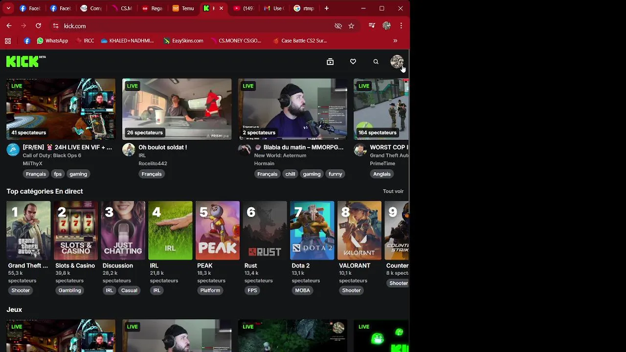Screen dimensions: 626x352
Task: Click the tracking protection eye icon
Action: tap(338, 26)
